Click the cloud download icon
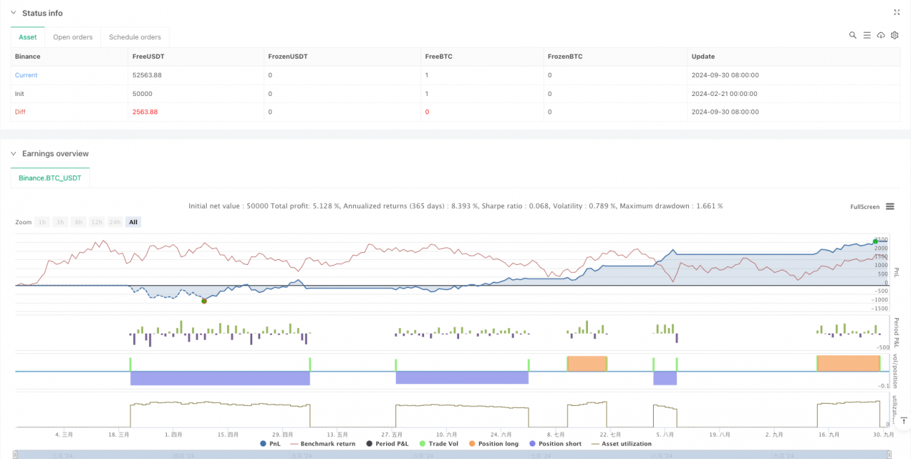This screenshot has height=459, width=911. click(881, 35)
